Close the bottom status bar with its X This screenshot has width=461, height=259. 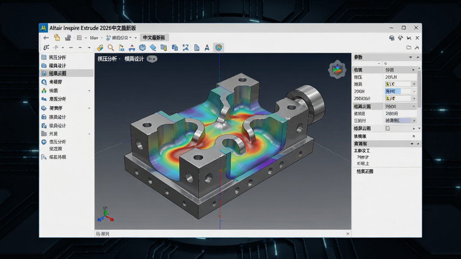(348, 234)
